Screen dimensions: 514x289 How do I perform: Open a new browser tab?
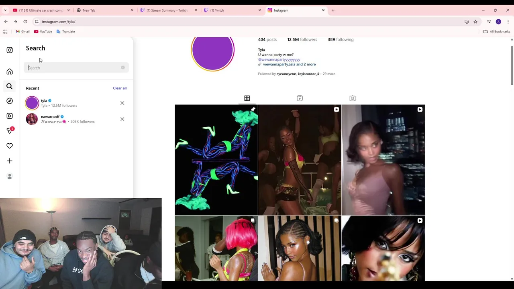coord(333,10)
